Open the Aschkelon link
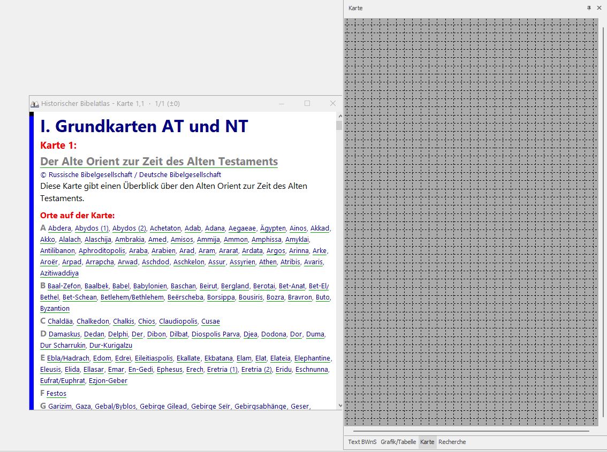This screenshot has height=452, width=607. (189, 262)
